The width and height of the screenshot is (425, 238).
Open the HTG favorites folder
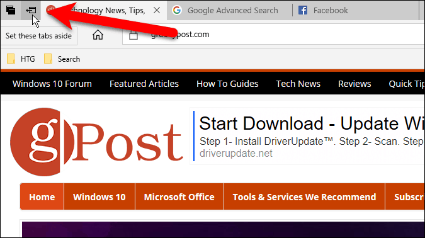21,59
